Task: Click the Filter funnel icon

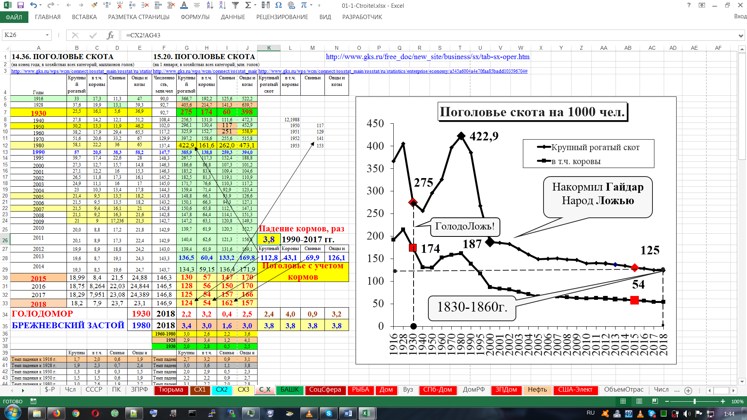Action: 235,5
